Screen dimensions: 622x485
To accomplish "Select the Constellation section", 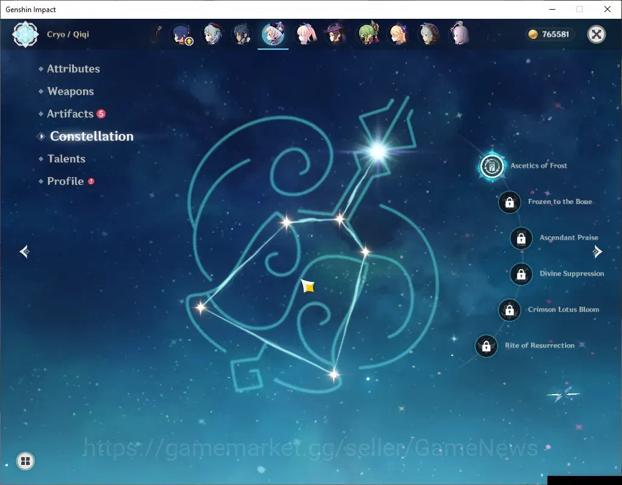I will tap(92, 136).
